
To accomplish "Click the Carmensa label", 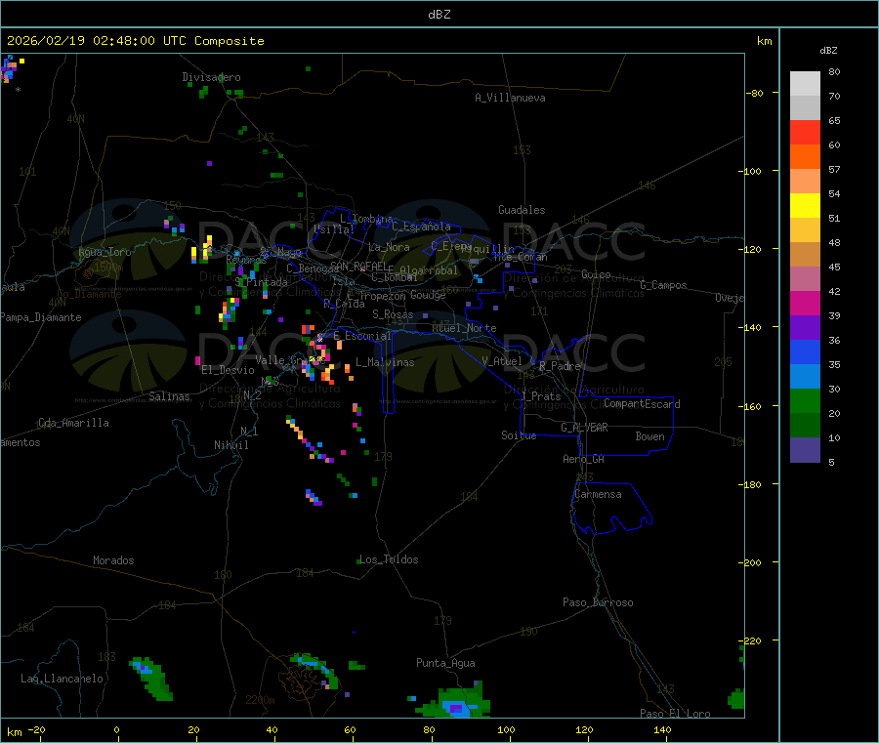I will pyautogui.click(x=598, y=494).
